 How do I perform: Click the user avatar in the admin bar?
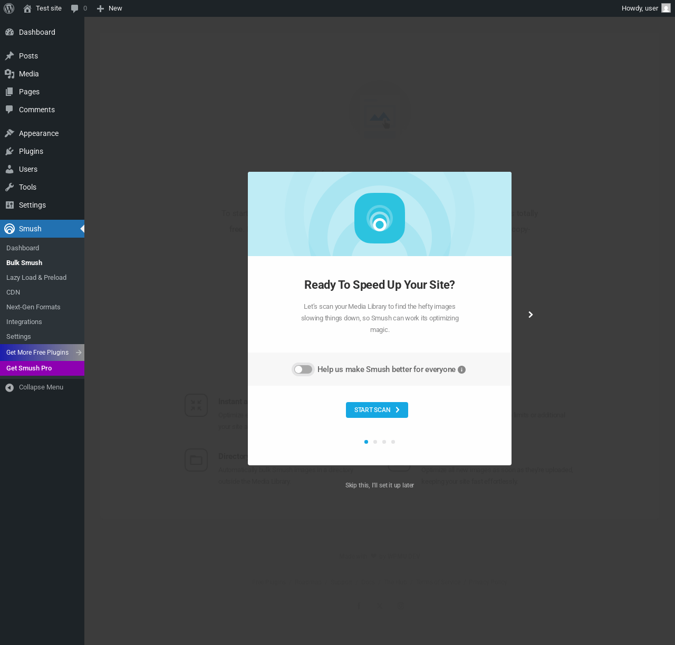coord(666,8)
